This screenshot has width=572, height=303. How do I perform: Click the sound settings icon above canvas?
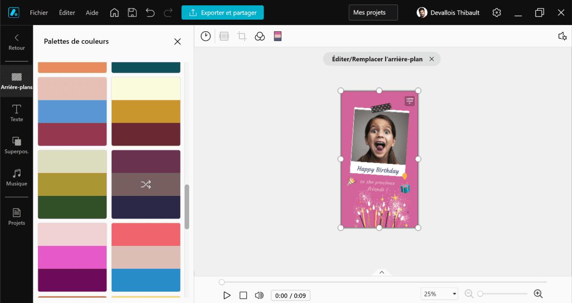pyautogui.click(x=562, y=36)
